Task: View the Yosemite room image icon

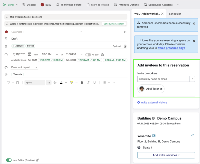Action: (154, 136)
